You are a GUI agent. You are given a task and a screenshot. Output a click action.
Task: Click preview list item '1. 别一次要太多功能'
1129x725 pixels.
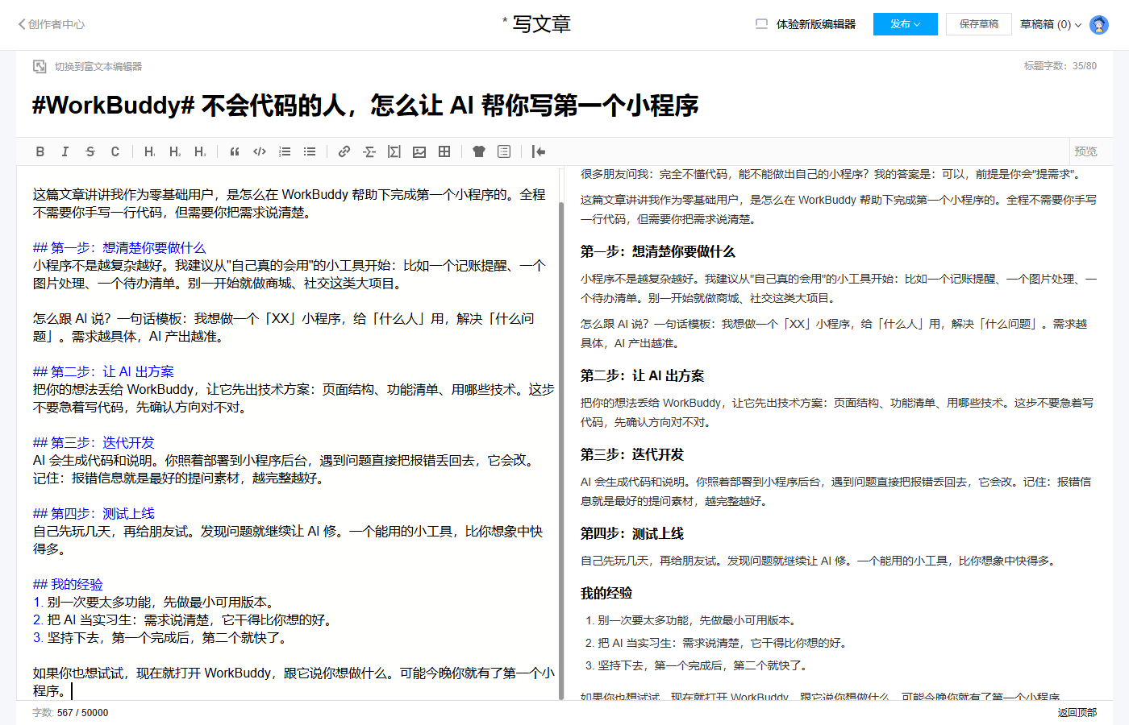pos(693,621)
